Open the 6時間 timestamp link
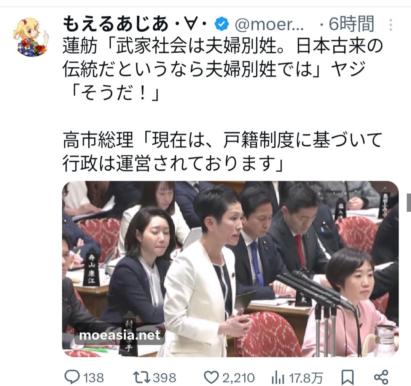This screenshot has height=386, width=411. tap(351, 24)
